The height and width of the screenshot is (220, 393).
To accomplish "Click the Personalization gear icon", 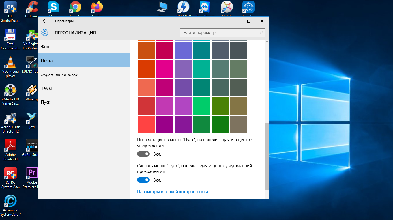I will 45,33.
